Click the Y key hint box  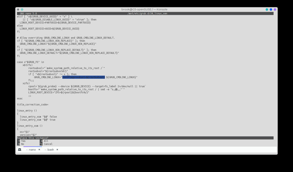tap(19, 141)
